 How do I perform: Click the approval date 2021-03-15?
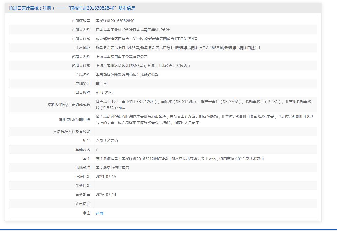pos(106,177)
